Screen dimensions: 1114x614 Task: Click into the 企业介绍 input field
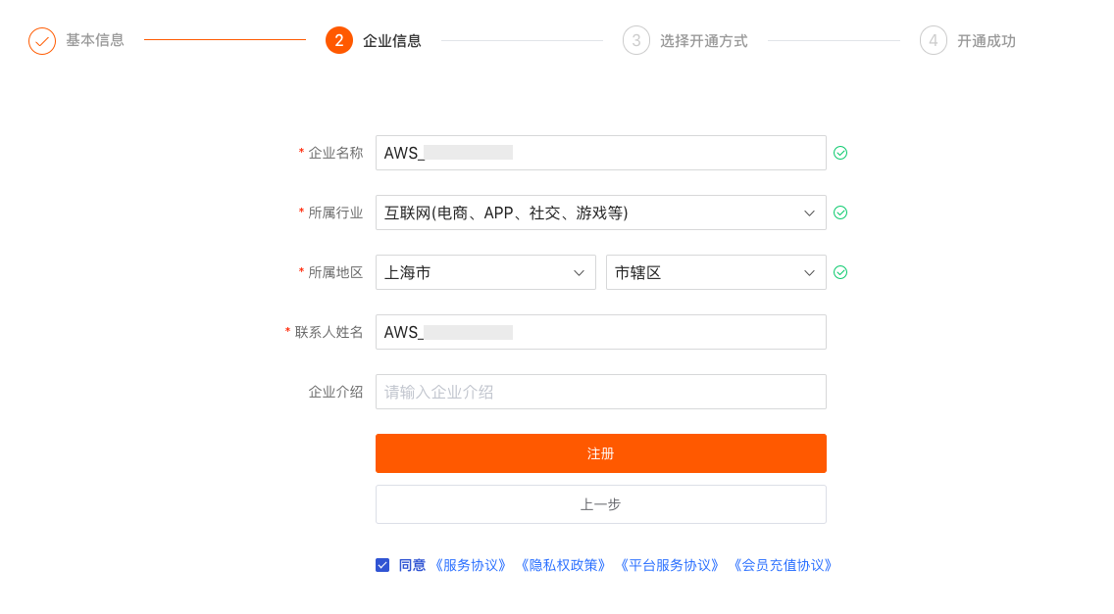(600, 391)
